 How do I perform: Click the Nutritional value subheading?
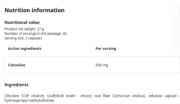(x=22, y=22)
